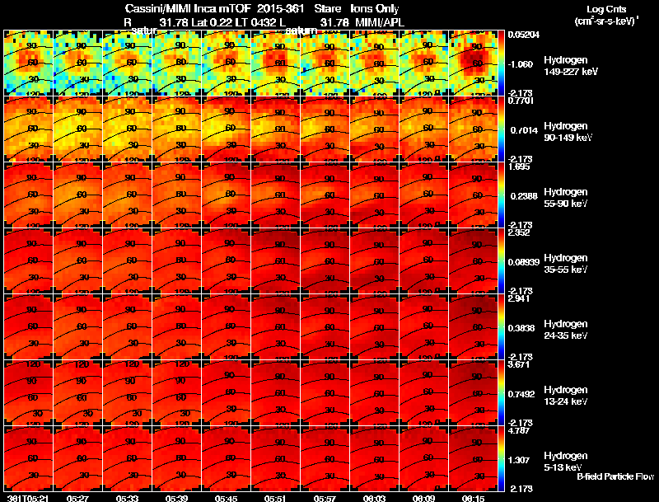
Task: Click the 'Log Cnts' colorbar unit label
Action: point(606,9)
